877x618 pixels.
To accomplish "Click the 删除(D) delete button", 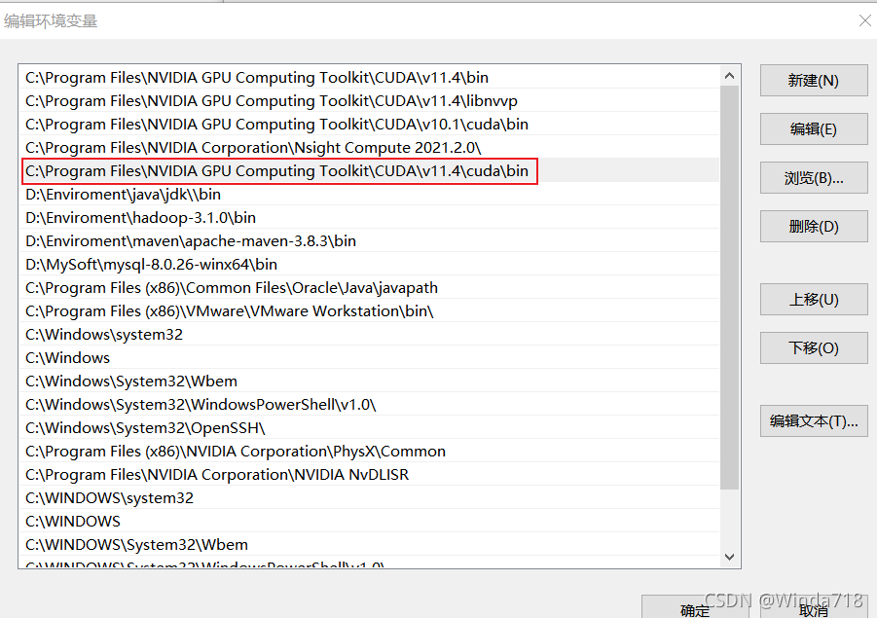I will coord(813,227).
